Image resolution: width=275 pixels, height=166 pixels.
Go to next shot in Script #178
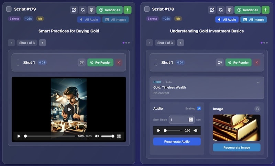click(180, 43)
